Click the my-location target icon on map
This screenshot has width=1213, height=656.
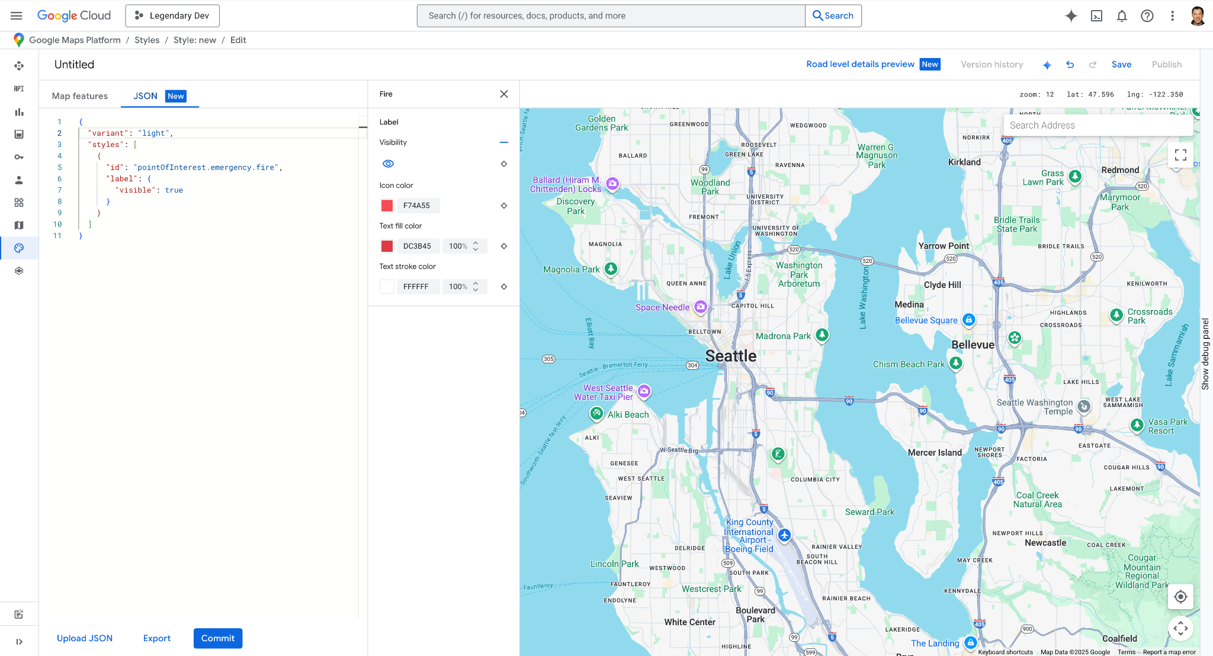[1180, 597]
